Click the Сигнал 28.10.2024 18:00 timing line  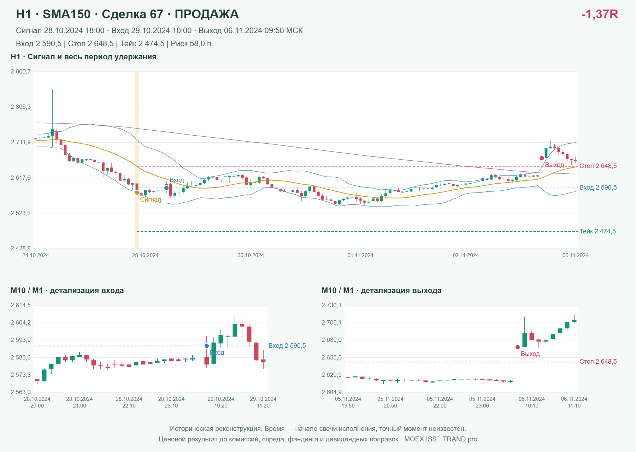click(159, 31)
